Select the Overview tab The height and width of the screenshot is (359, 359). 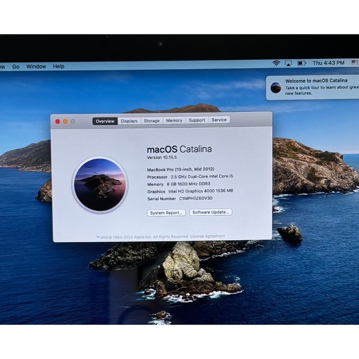[105, 121]
